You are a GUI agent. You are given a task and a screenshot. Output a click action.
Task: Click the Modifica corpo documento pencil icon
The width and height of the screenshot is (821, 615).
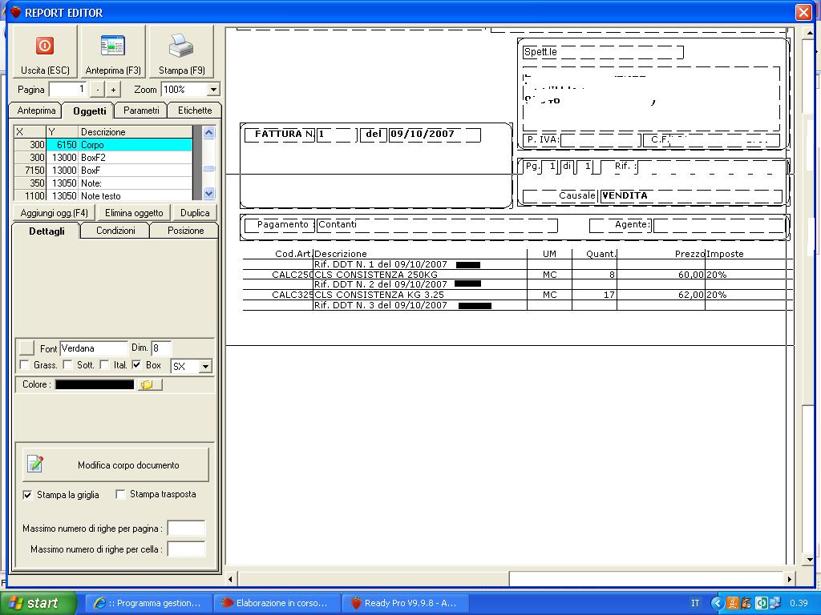coord(35,464)
